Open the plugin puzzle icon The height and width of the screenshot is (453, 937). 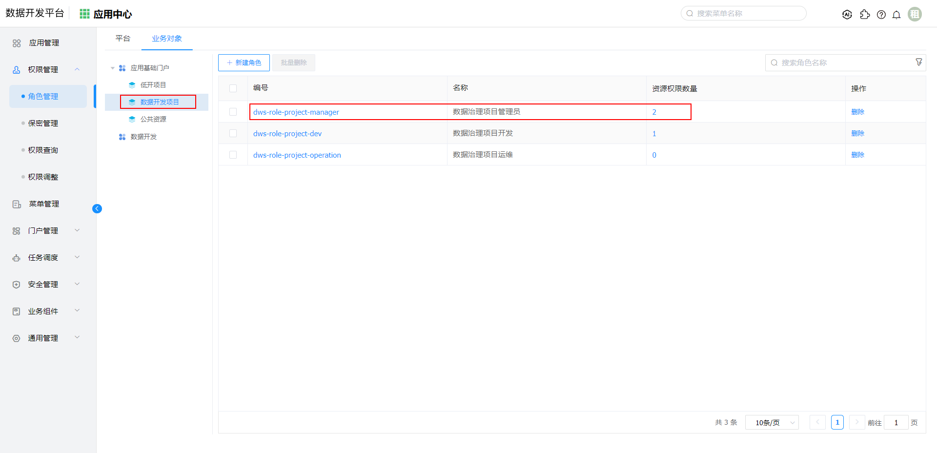click(865, 15)
